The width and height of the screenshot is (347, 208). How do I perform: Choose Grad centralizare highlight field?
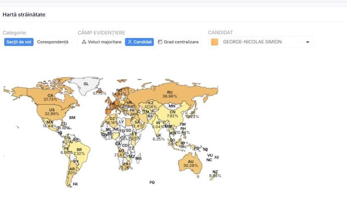pyautogui.click(x=178, y=42)
